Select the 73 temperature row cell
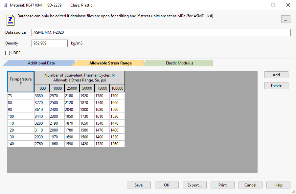The image size is (296, 194). [x=21, y=96]
